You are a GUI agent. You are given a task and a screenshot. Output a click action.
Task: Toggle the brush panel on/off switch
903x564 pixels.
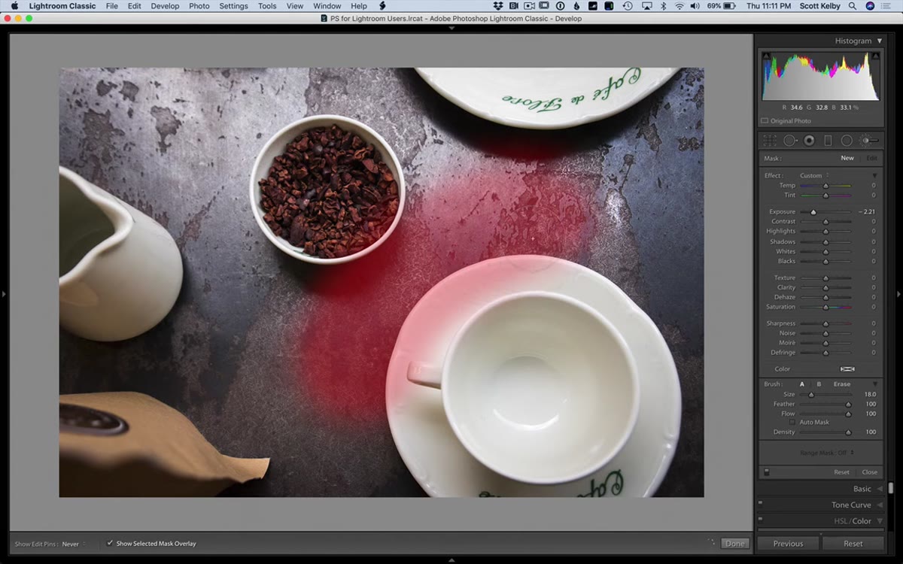click(766, 472)
